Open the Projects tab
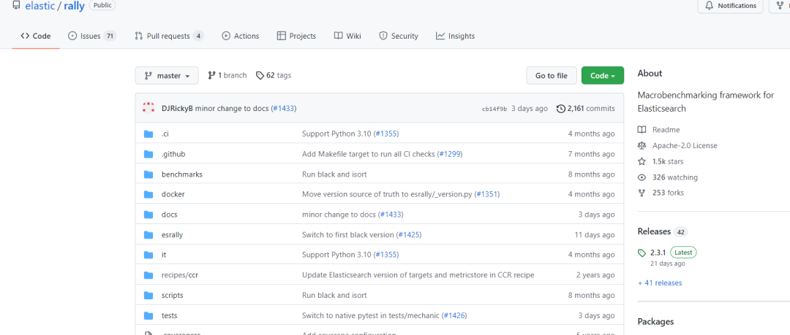The width and height of the screenshot is (790, 335). point(297,36)
